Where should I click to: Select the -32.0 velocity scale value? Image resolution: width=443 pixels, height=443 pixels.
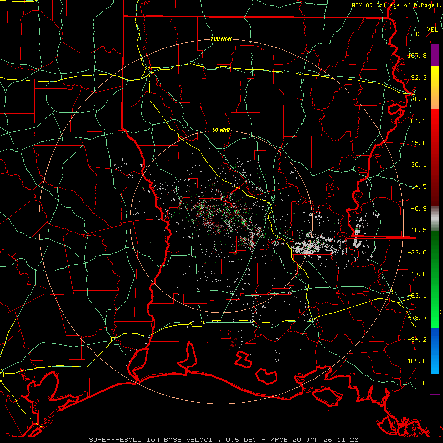click(x=417, y=253)
